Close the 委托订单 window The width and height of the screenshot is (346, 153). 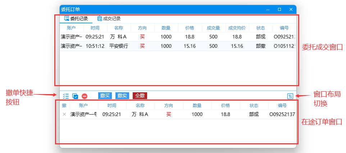pyautogui.click(x=291, y=9)
